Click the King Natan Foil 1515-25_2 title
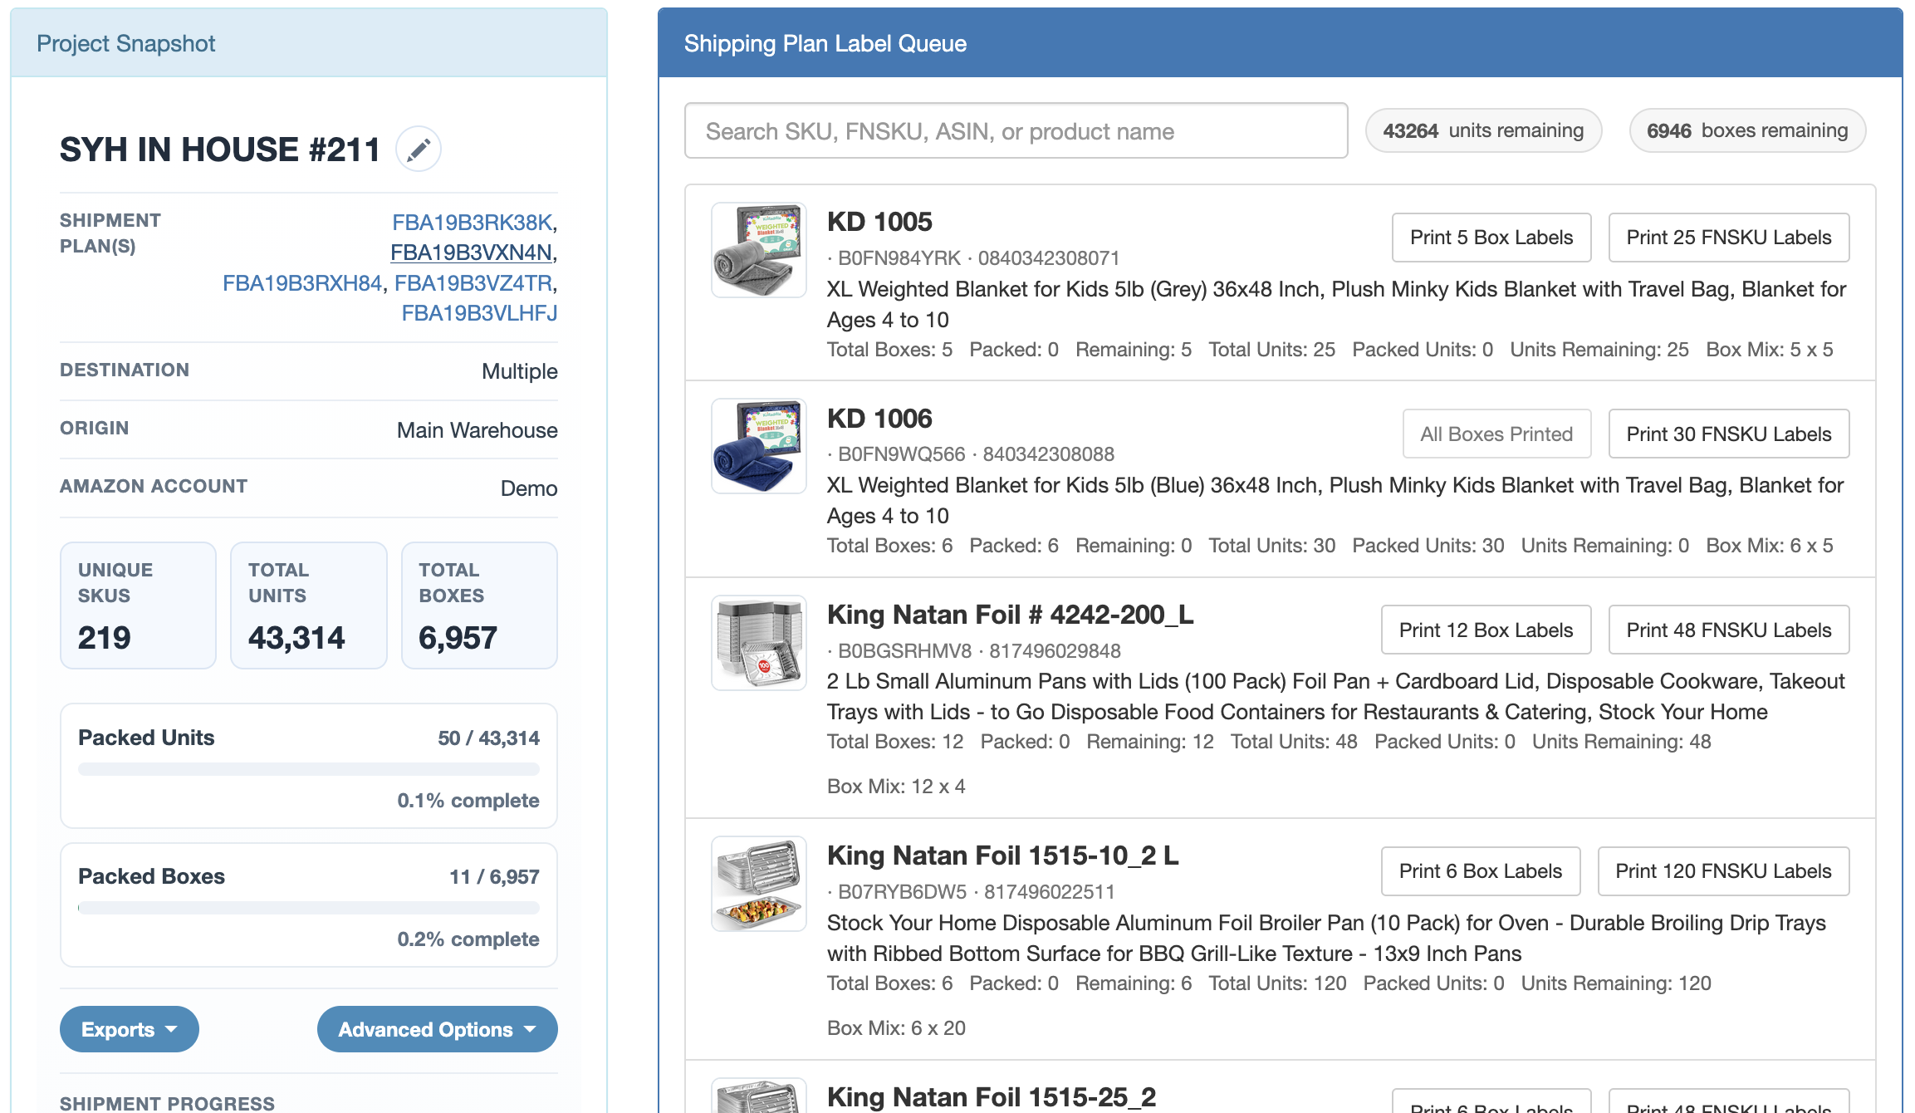1915x1113 pixels. [992, 1097]
